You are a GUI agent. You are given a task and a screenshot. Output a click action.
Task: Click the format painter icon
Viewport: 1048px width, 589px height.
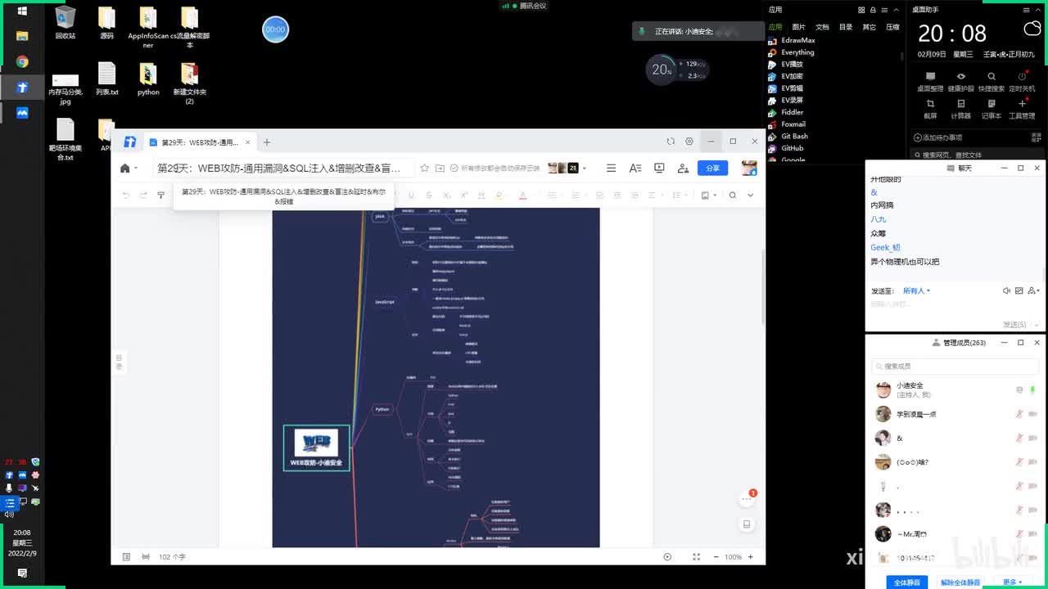(160, 195)
